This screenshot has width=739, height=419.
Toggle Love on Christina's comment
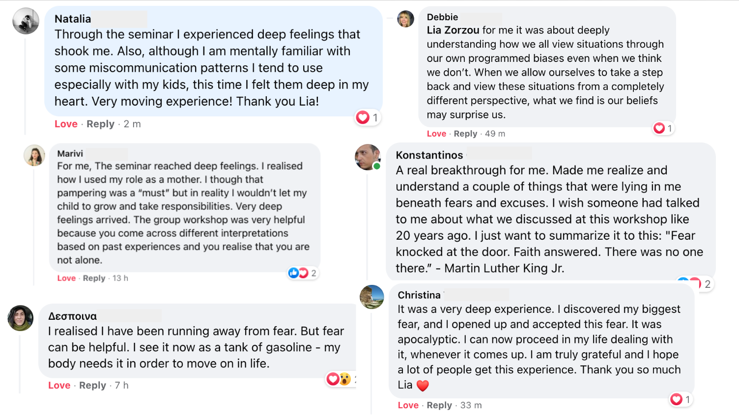coord(408,405)
